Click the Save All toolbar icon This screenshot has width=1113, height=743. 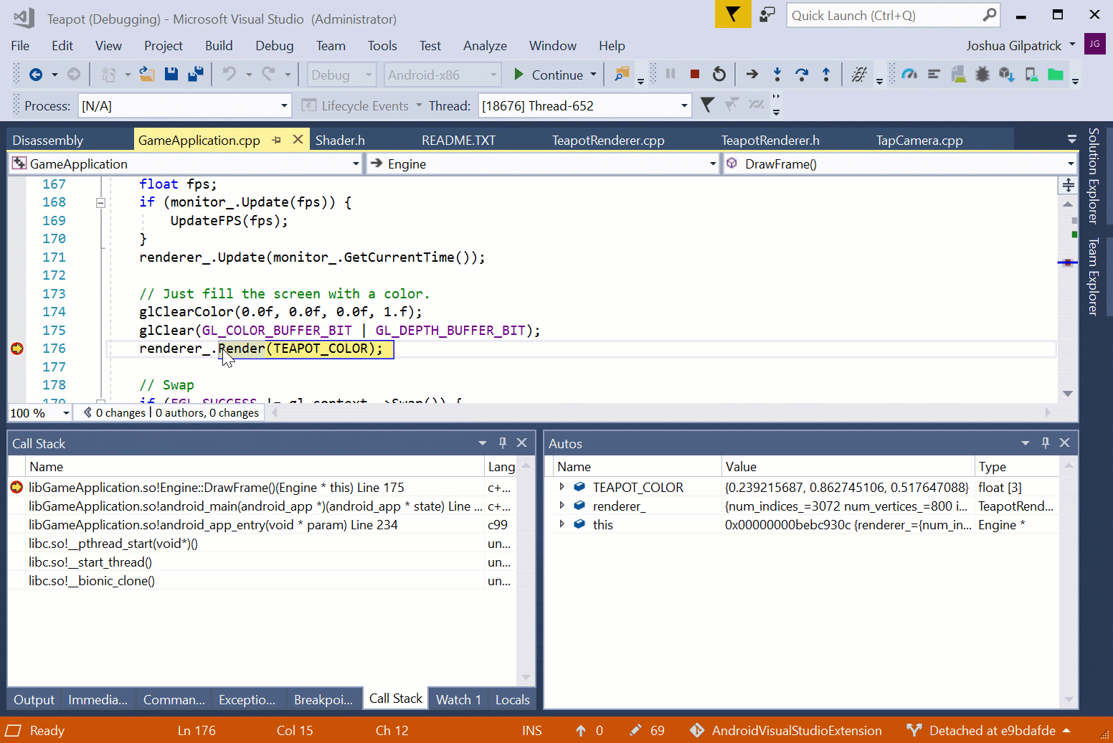(x=195, y=74)
